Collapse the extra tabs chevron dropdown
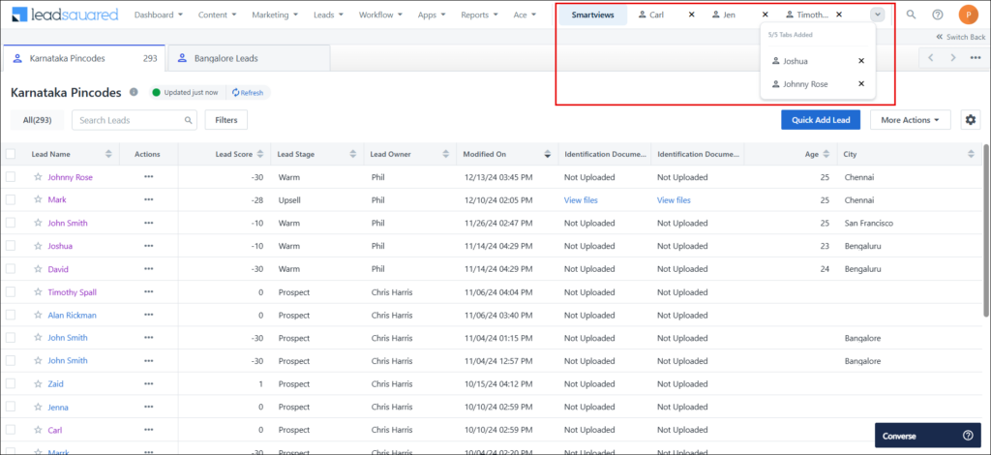The width and height of the screenshot is (991, 455). [x=877, y=15]
